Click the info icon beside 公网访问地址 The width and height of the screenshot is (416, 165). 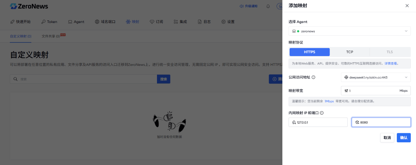pyautogui.click(x=314, y=77)
